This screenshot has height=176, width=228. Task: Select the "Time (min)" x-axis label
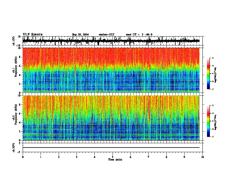[x=115, y=160]
